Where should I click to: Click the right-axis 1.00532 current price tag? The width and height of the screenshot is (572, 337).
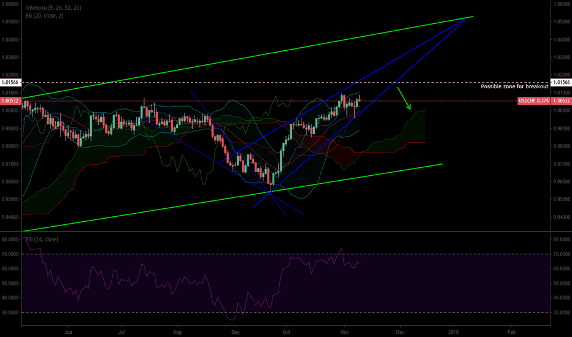pyautogui.click(x=561, y=101)
